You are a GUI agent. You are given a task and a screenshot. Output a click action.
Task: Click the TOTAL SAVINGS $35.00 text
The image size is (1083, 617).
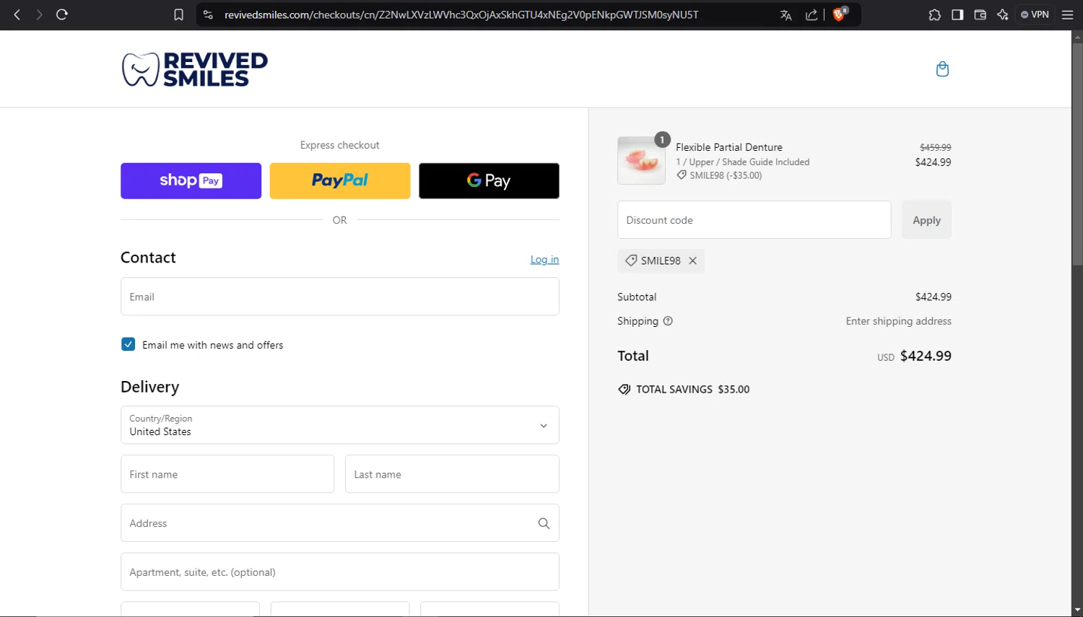(692, 390)
